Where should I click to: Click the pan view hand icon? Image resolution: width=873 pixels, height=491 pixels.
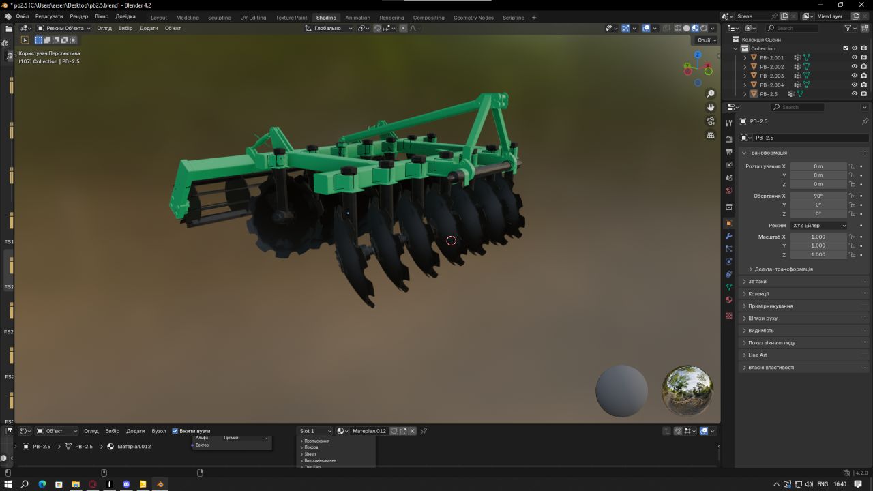(x=710, y=107)
